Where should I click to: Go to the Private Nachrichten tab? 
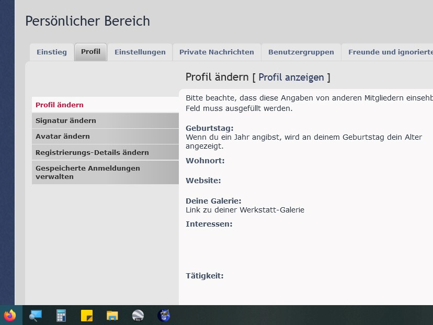(x=216, y=52)
